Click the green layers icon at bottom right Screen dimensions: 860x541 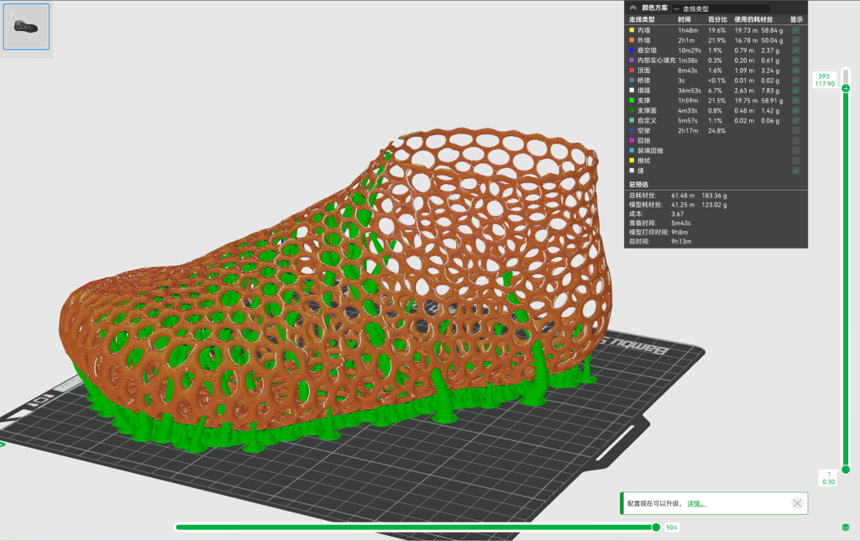click(846, 527)
